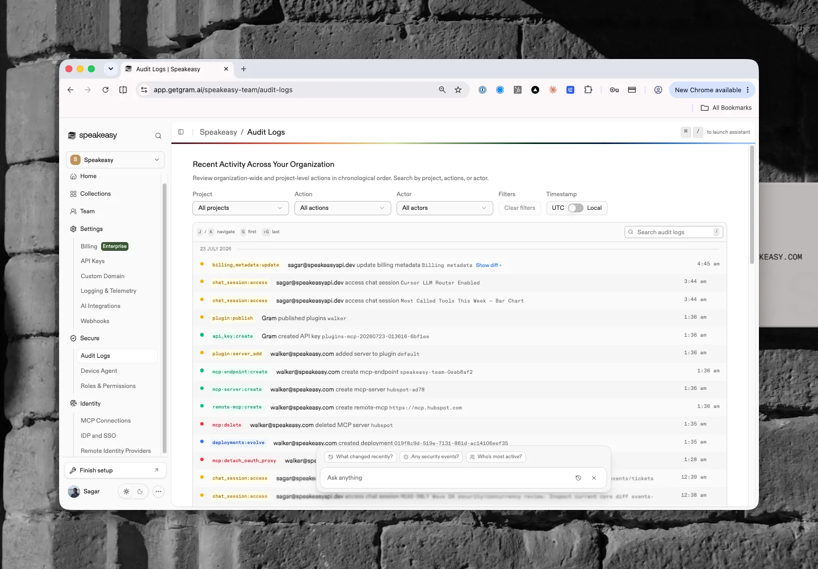
Task: Click 'Who's most active?' suggestion
Action: pos(496,457)
